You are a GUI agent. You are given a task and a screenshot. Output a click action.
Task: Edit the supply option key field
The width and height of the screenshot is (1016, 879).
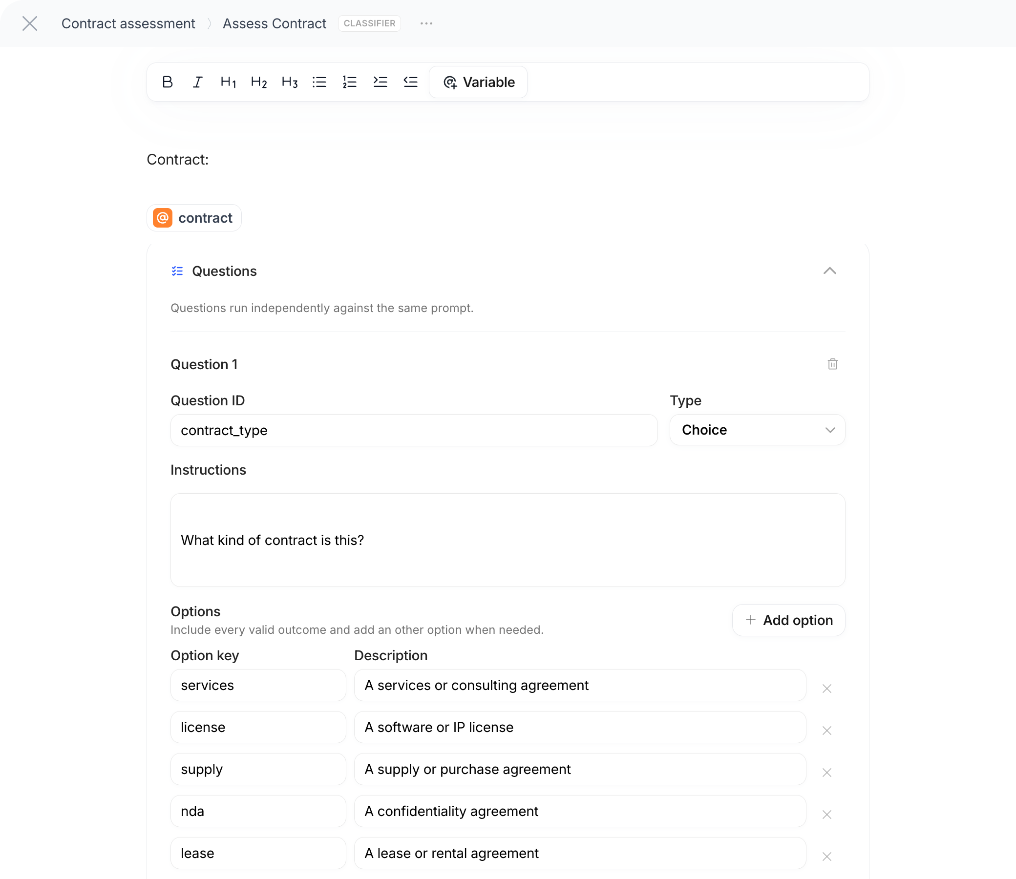pos(258,769)
